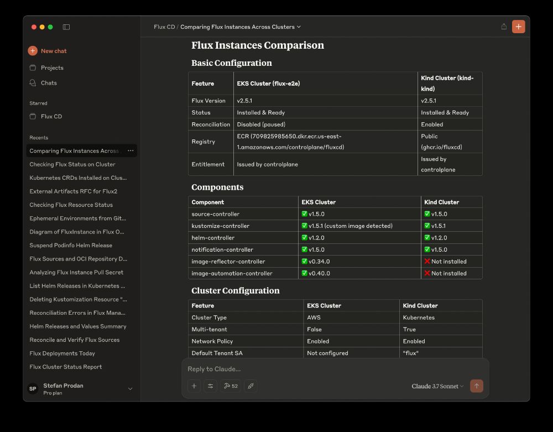Click the orange plus New chat icon

tap(33, 51)
